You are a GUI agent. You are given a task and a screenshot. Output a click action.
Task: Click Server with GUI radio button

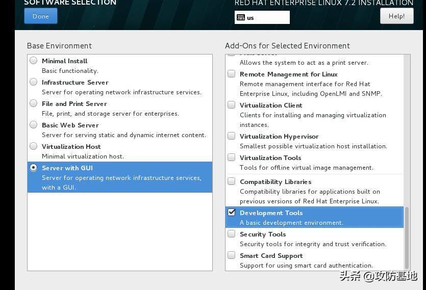pyautogui.click(x=34, y=168)
